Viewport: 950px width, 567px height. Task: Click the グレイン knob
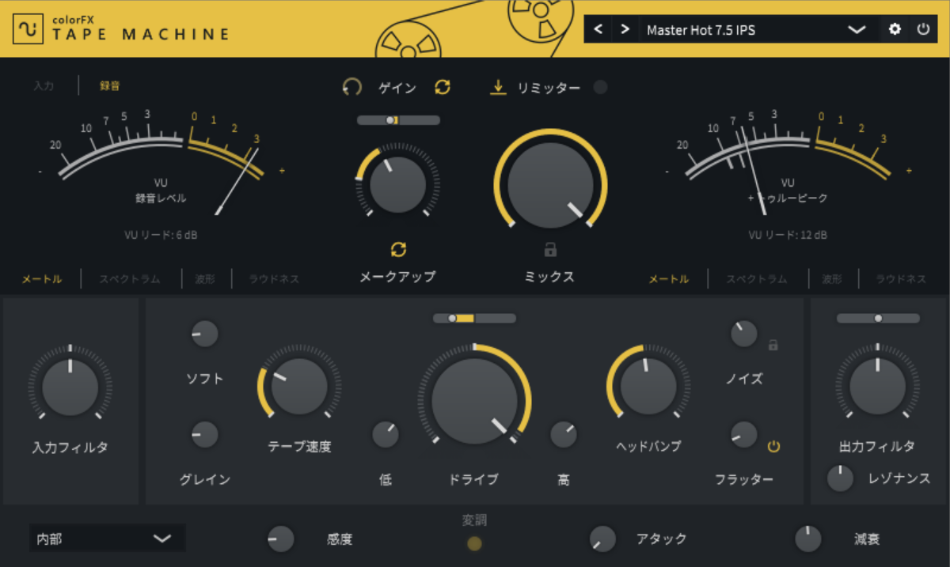204,434
